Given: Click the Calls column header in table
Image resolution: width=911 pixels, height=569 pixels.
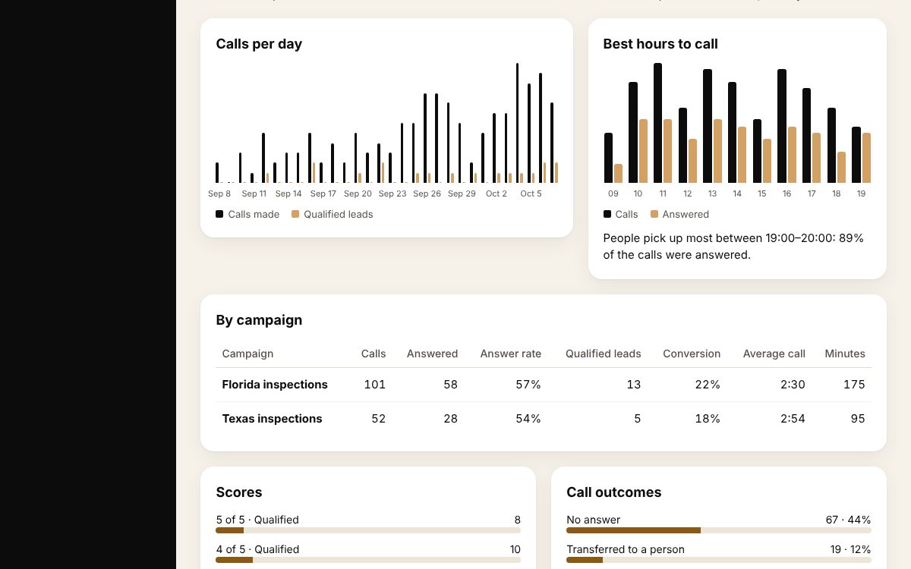Looking at the screenshot, I should (374, 354).
